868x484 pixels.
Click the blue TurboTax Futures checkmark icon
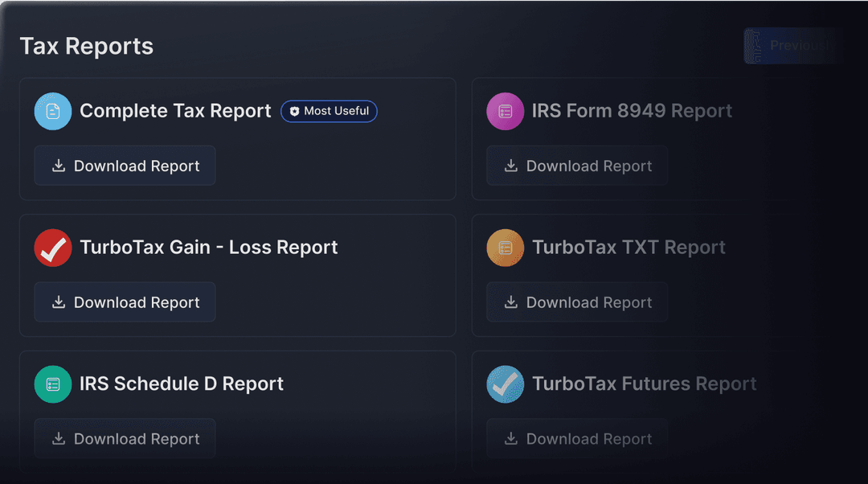pos(506,384)
